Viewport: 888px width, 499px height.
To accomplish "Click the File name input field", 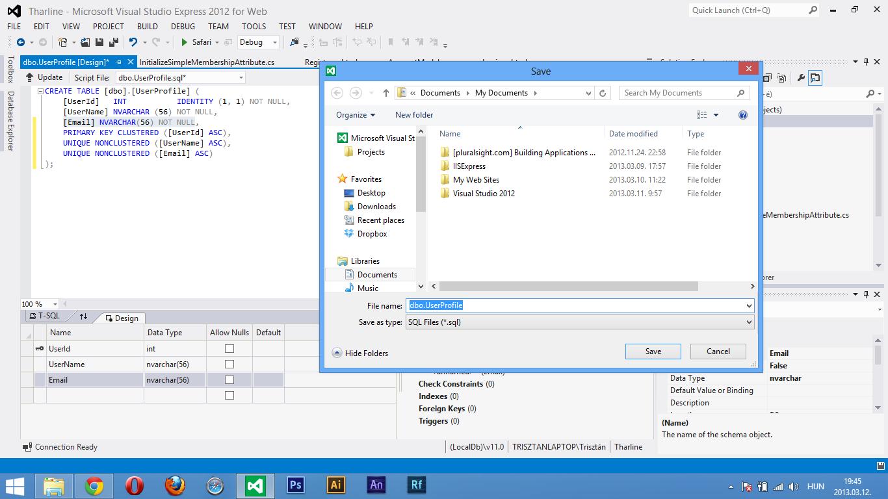I will (580, 305).
